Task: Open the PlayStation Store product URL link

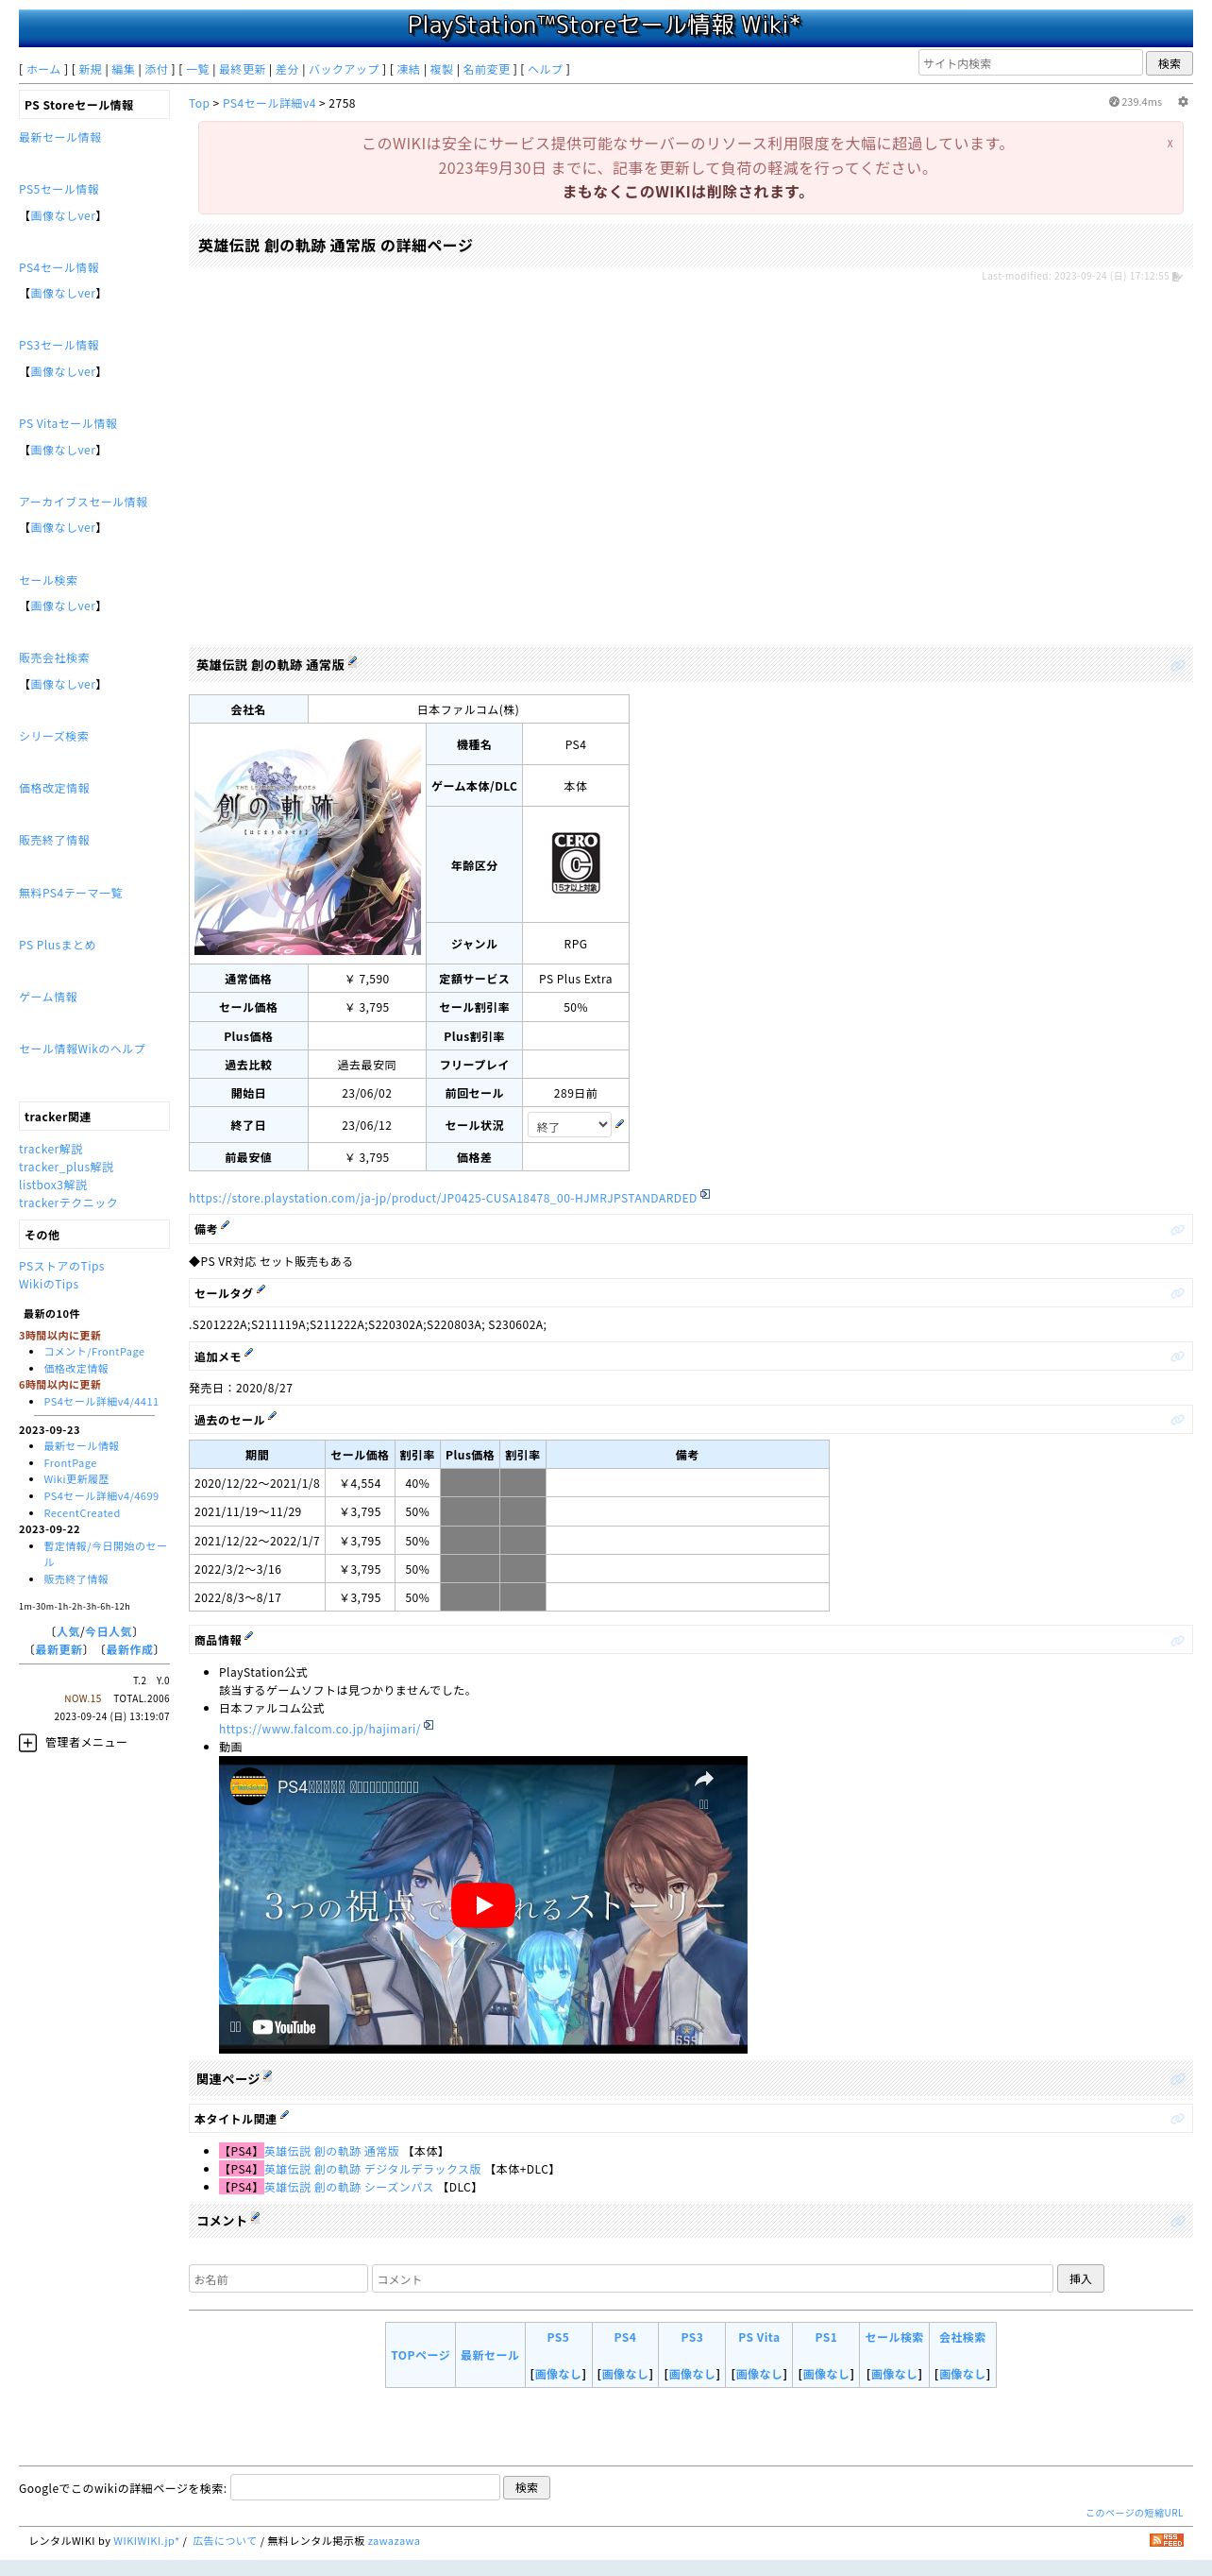Action: pyautogui.click(x=443, y=1197)
